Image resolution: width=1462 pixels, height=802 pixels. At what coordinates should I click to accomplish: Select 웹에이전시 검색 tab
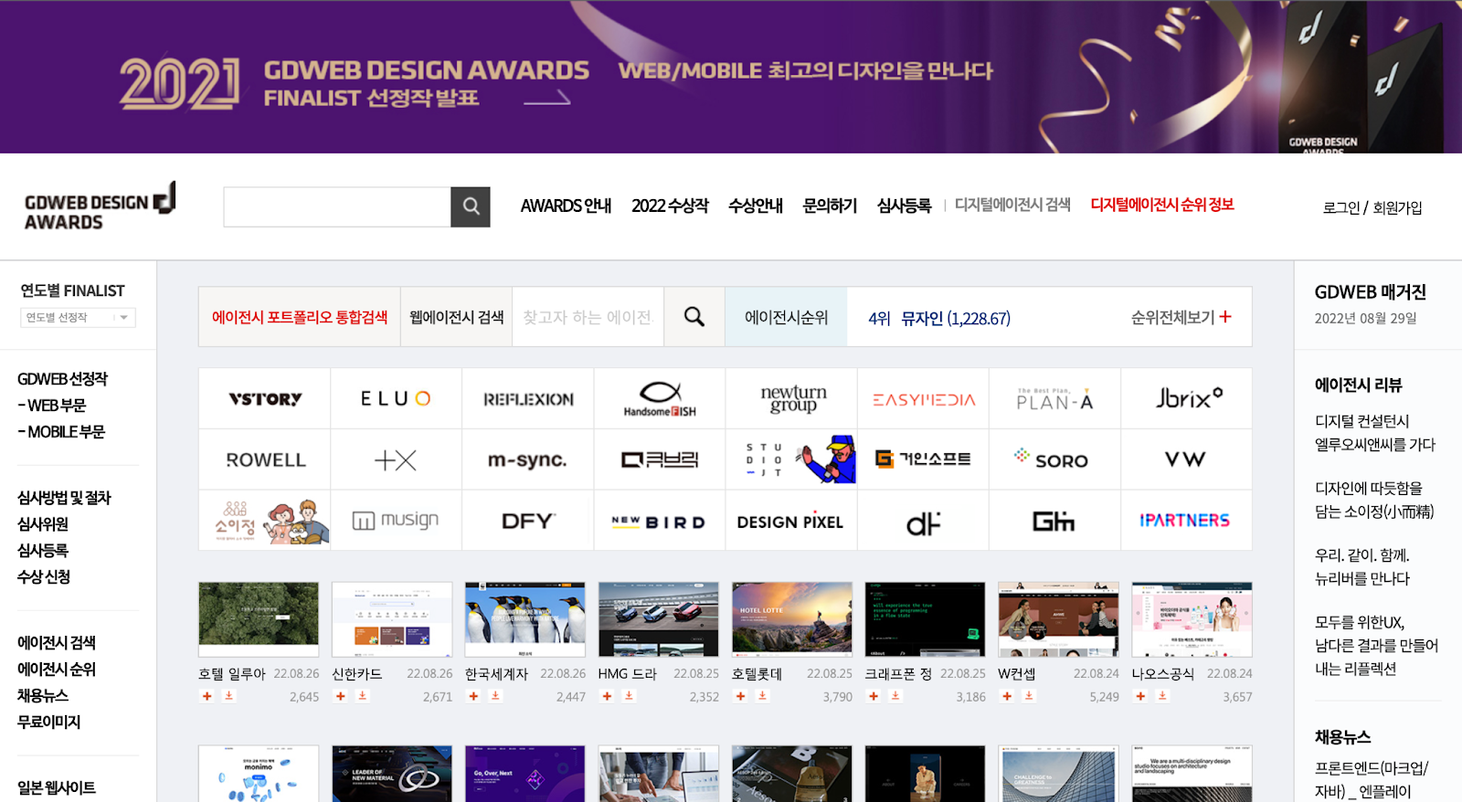pyautogui.click(x=457, y=317)
